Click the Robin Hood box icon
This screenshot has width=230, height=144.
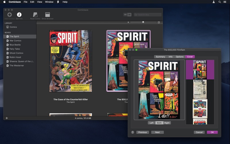[x=8, y=57]
